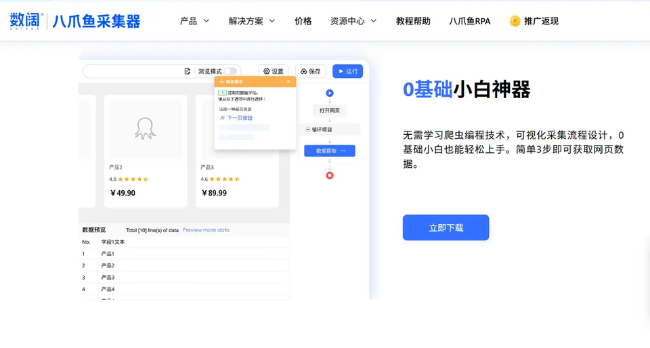Open 教程帮助 in the navigation
Viewport: 650px width, 348px height.
(413, 21)
